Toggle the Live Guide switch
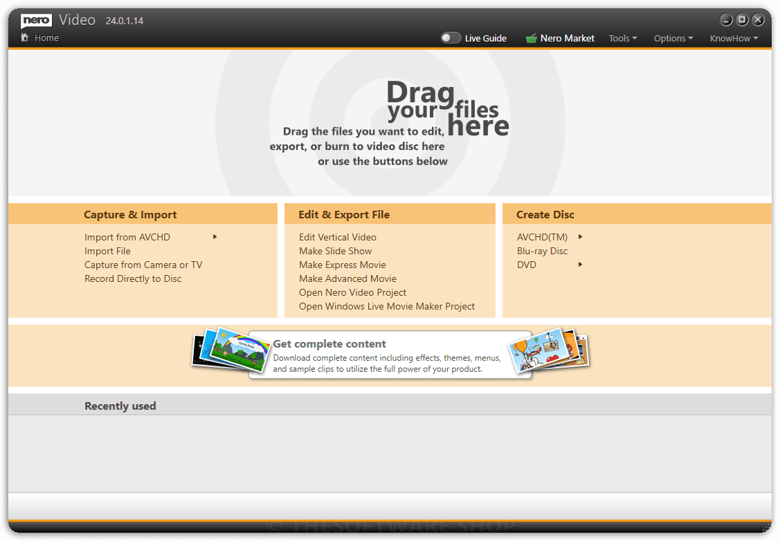Image resolution: width=780 pixels, height=541 pixels. click(x=451, y=38)
